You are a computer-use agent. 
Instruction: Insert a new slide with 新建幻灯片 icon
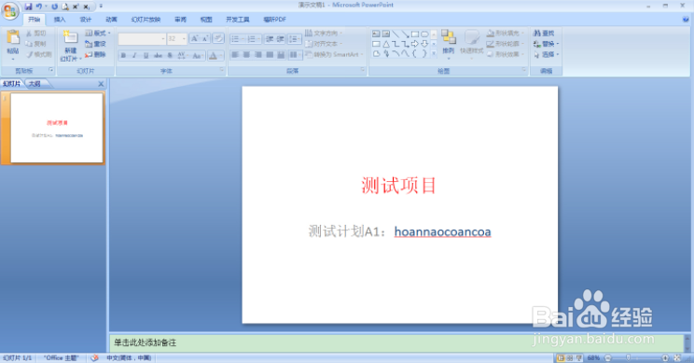tap(70, 37)
